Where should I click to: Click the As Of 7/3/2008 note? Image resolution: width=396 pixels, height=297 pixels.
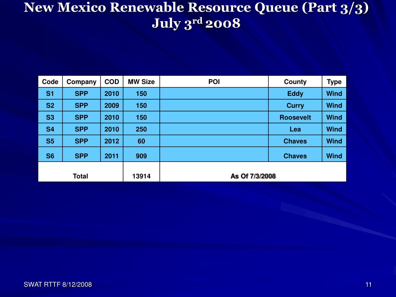[x=253, y=172]
